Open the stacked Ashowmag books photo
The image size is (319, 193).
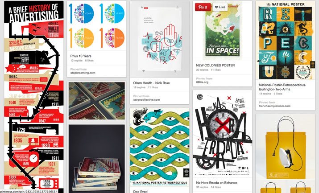tap(97, 159)
